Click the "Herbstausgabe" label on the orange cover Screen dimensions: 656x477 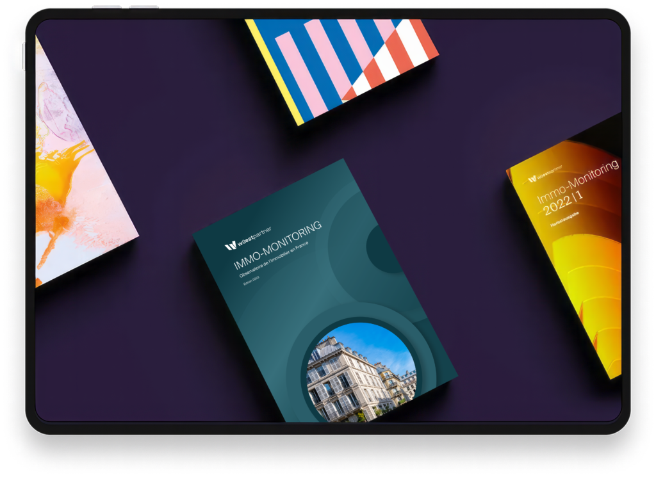pyautogui.click(x=564, y=219)
